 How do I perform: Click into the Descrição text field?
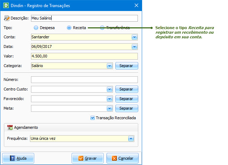84,18
